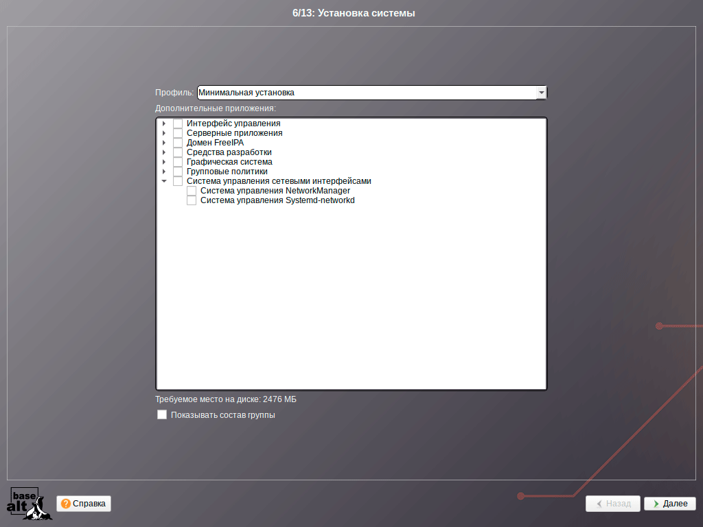Enable the NetworkManager checkbox
Viewport: 703px width, 527px height.
click(192, 191)
